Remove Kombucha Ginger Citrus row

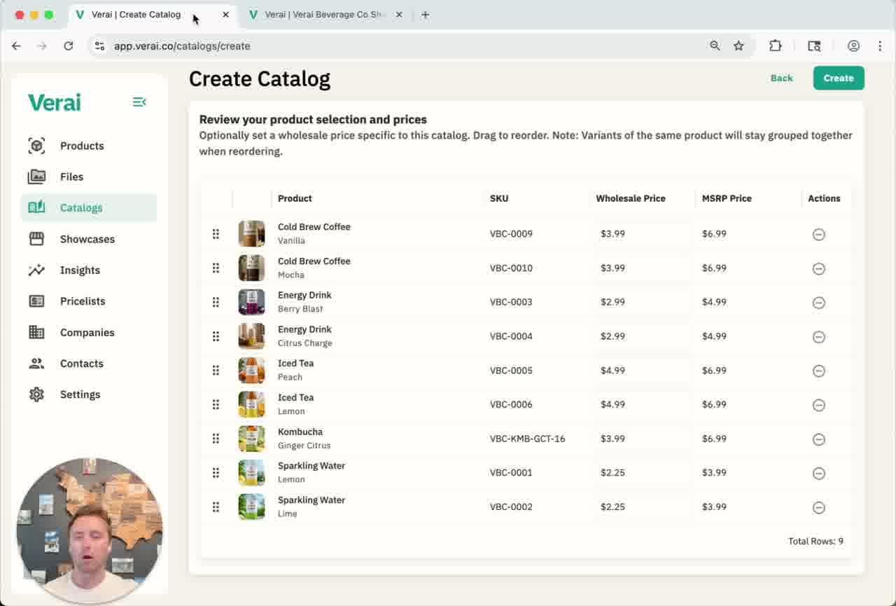[x=818, y=439]
